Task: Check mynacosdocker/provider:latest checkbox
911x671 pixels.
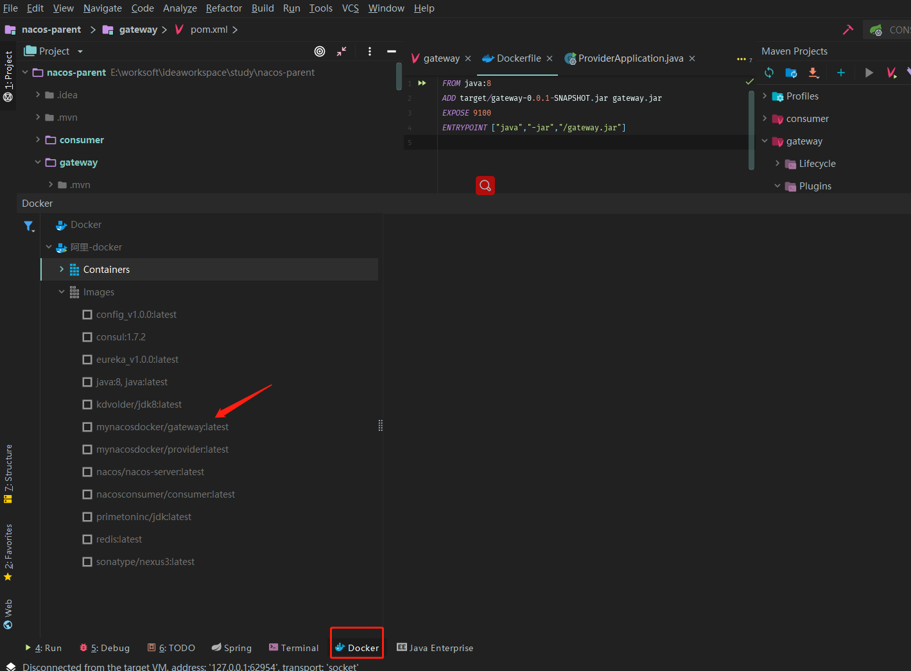Action: pyautogui.click(x=87, y=449)
